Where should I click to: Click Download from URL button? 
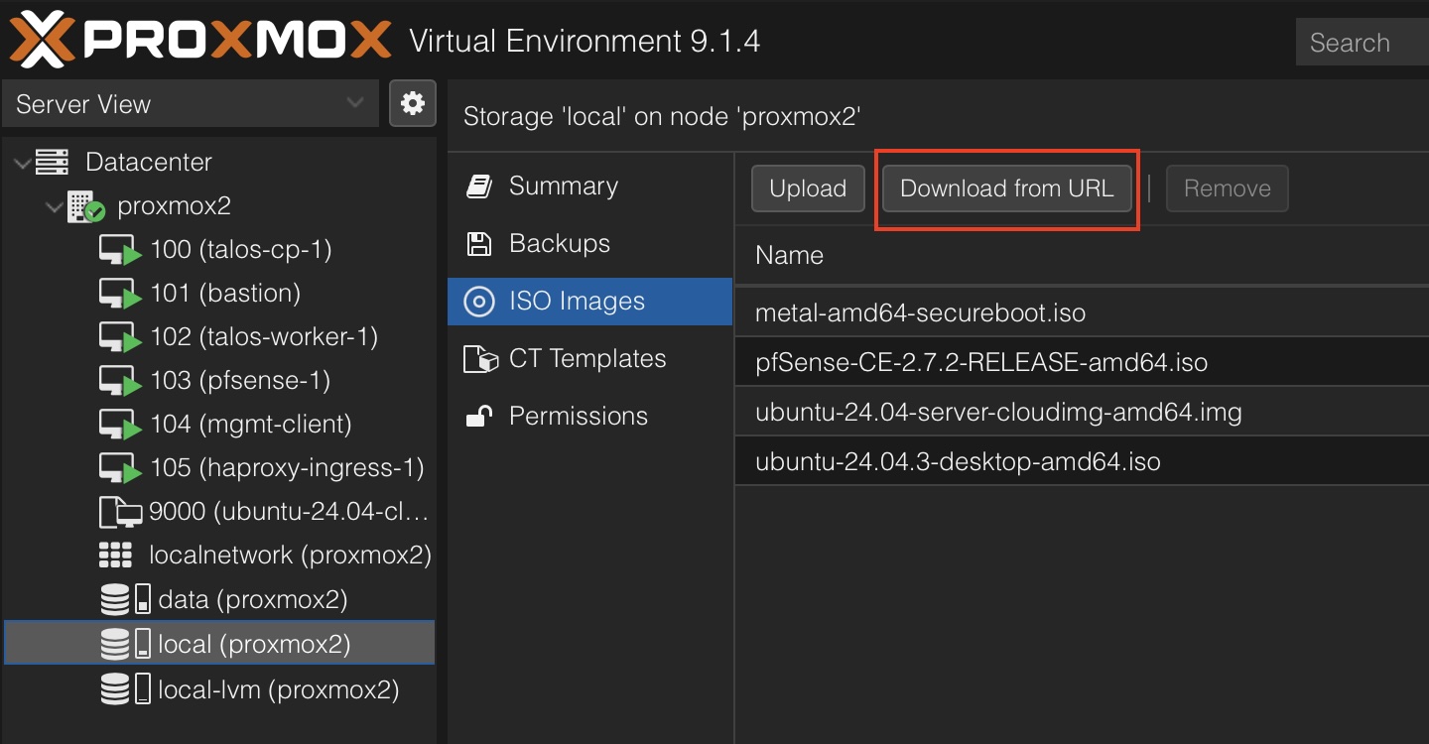(x=1006, y=188)
